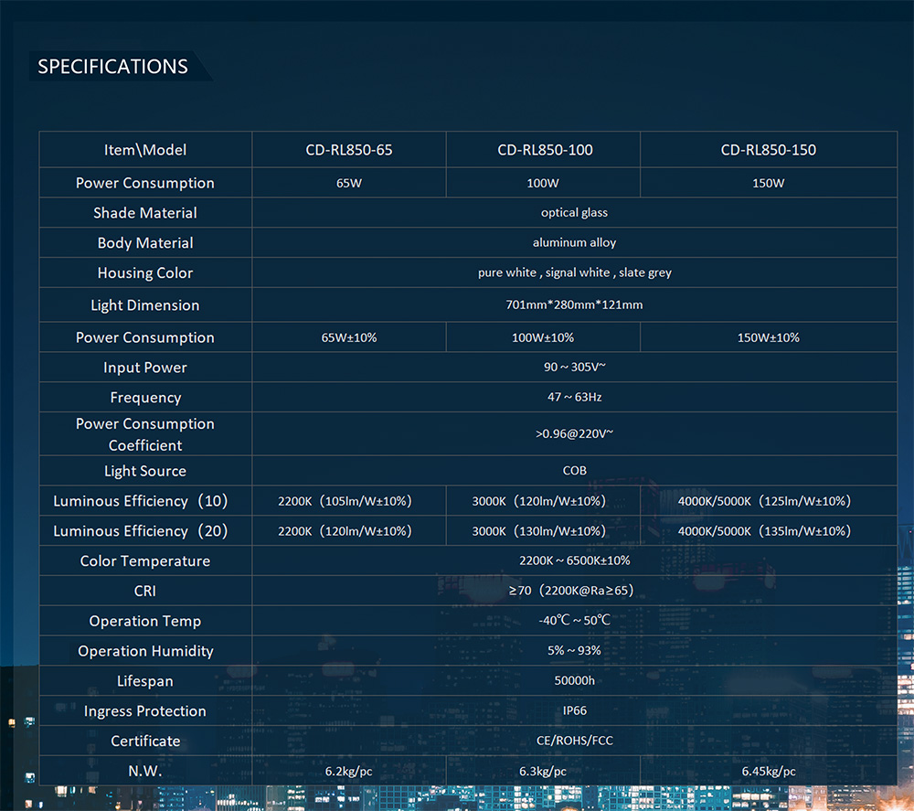Image resolution: width=914 pixels, height=811 pixels.
Task: Click the CE/ROHS/FCC certificate value
Action: (x=574, y=742)
